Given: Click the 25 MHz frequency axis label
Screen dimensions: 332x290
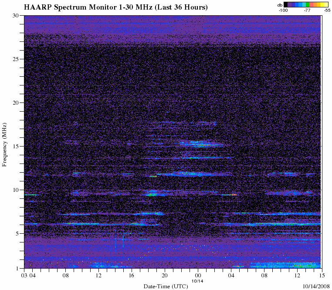Looking at the screenshot, I should [15, 59].
